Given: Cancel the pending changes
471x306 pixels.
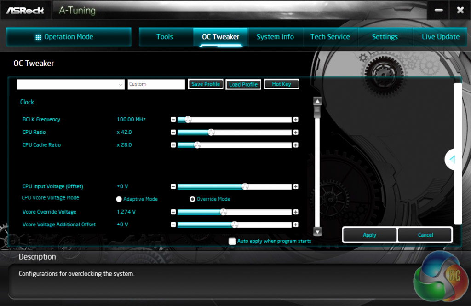Looking at the screenshot, I should 425,235.
